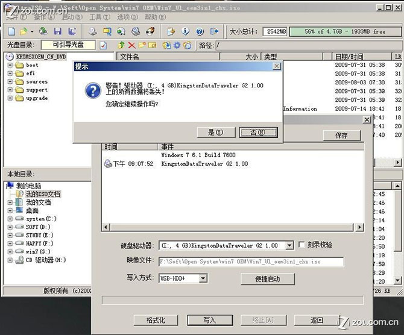Click the red X delete icon
404x335 pixels.
pos(132,45)
